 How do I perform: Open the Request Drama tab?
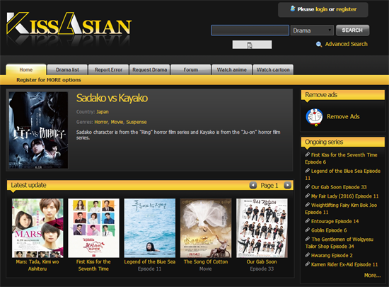(x=150, y=70)
